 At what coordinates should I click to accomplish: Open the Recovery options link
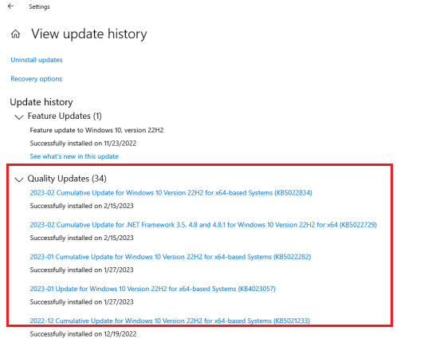[x=36, y=79]
